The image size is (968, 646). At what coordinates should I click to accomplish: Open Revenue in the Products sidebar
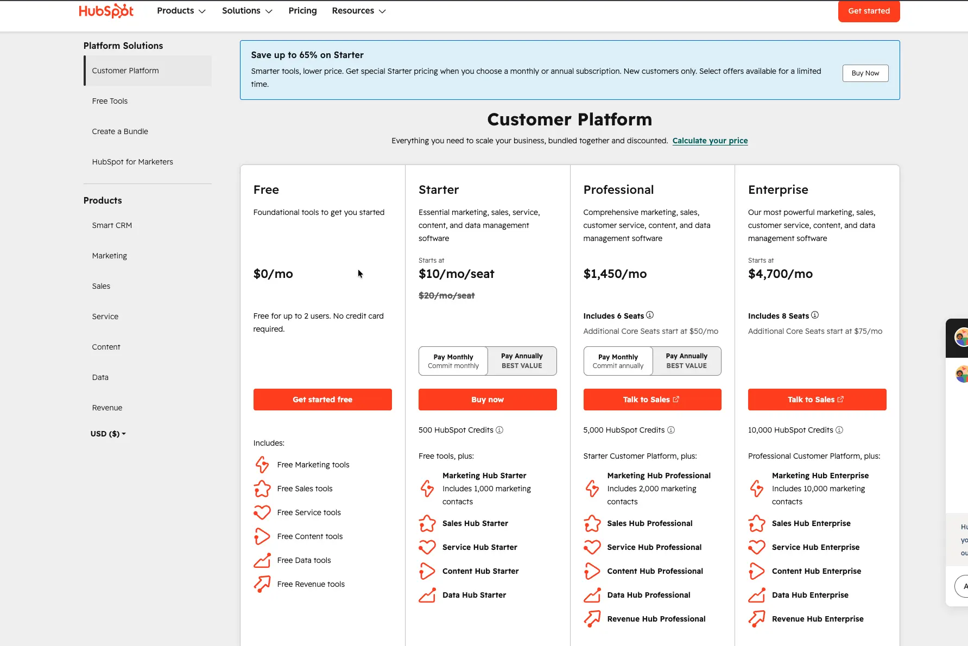(107, 408)
